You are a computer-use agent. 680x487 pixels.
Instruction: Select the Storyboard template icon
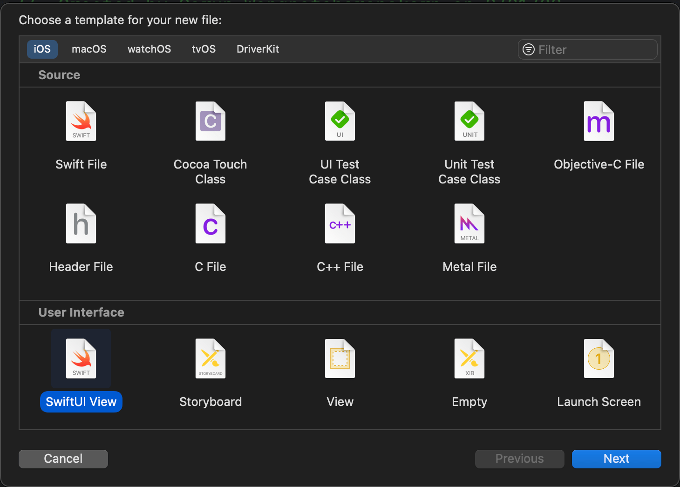pyautogui.click(x=211, y=358)
